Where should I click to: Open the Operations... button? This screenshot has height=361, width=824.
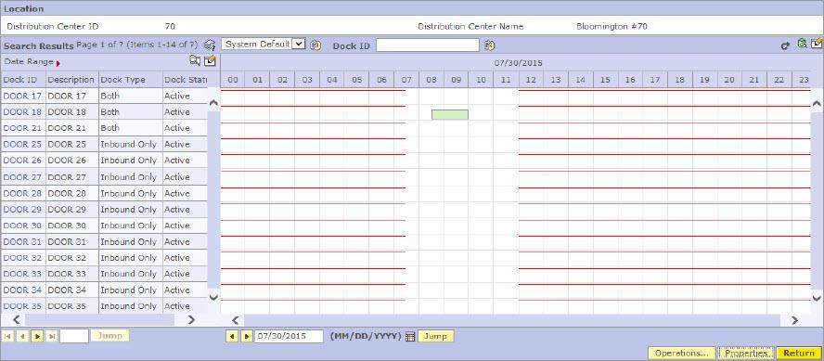tap(682, 354)
